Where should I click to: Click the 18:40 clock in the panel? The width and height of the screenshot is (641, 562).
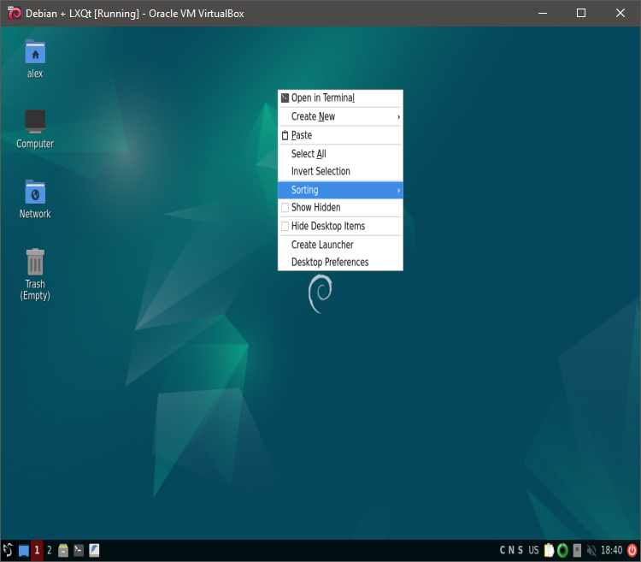coord(612,551)
